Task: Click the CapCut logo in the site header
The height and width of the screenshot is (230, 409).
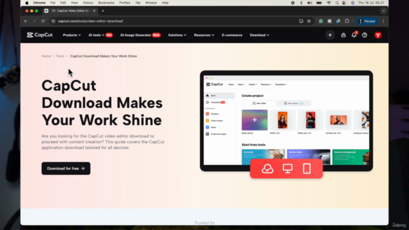Action: tap(40, 35)
